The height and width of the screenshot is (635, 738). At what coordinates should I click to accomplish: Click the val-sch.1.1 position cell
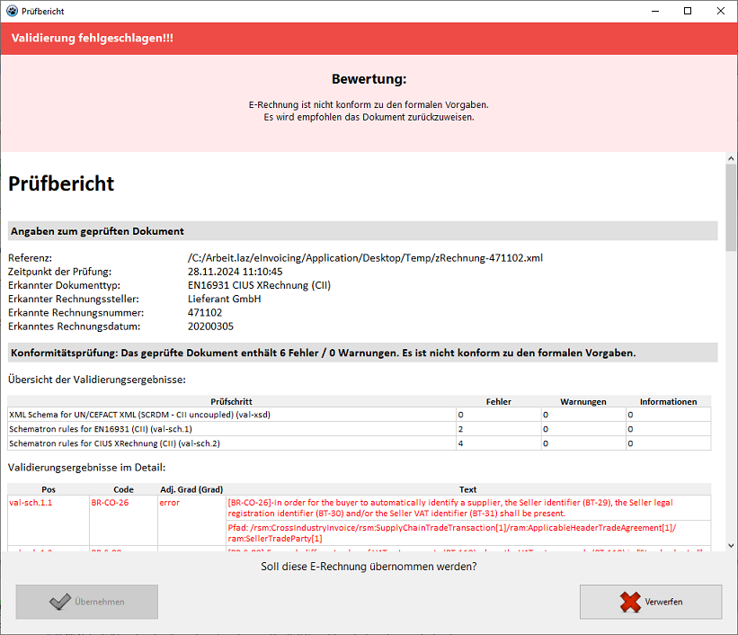31,503
